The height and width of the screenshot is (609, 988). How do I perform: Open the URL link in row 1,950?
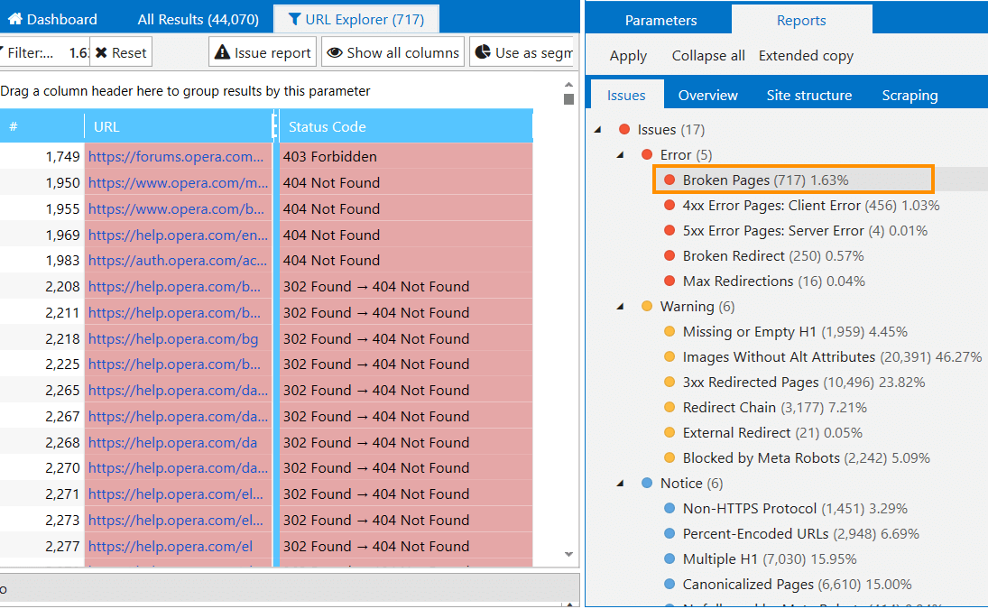178,182
